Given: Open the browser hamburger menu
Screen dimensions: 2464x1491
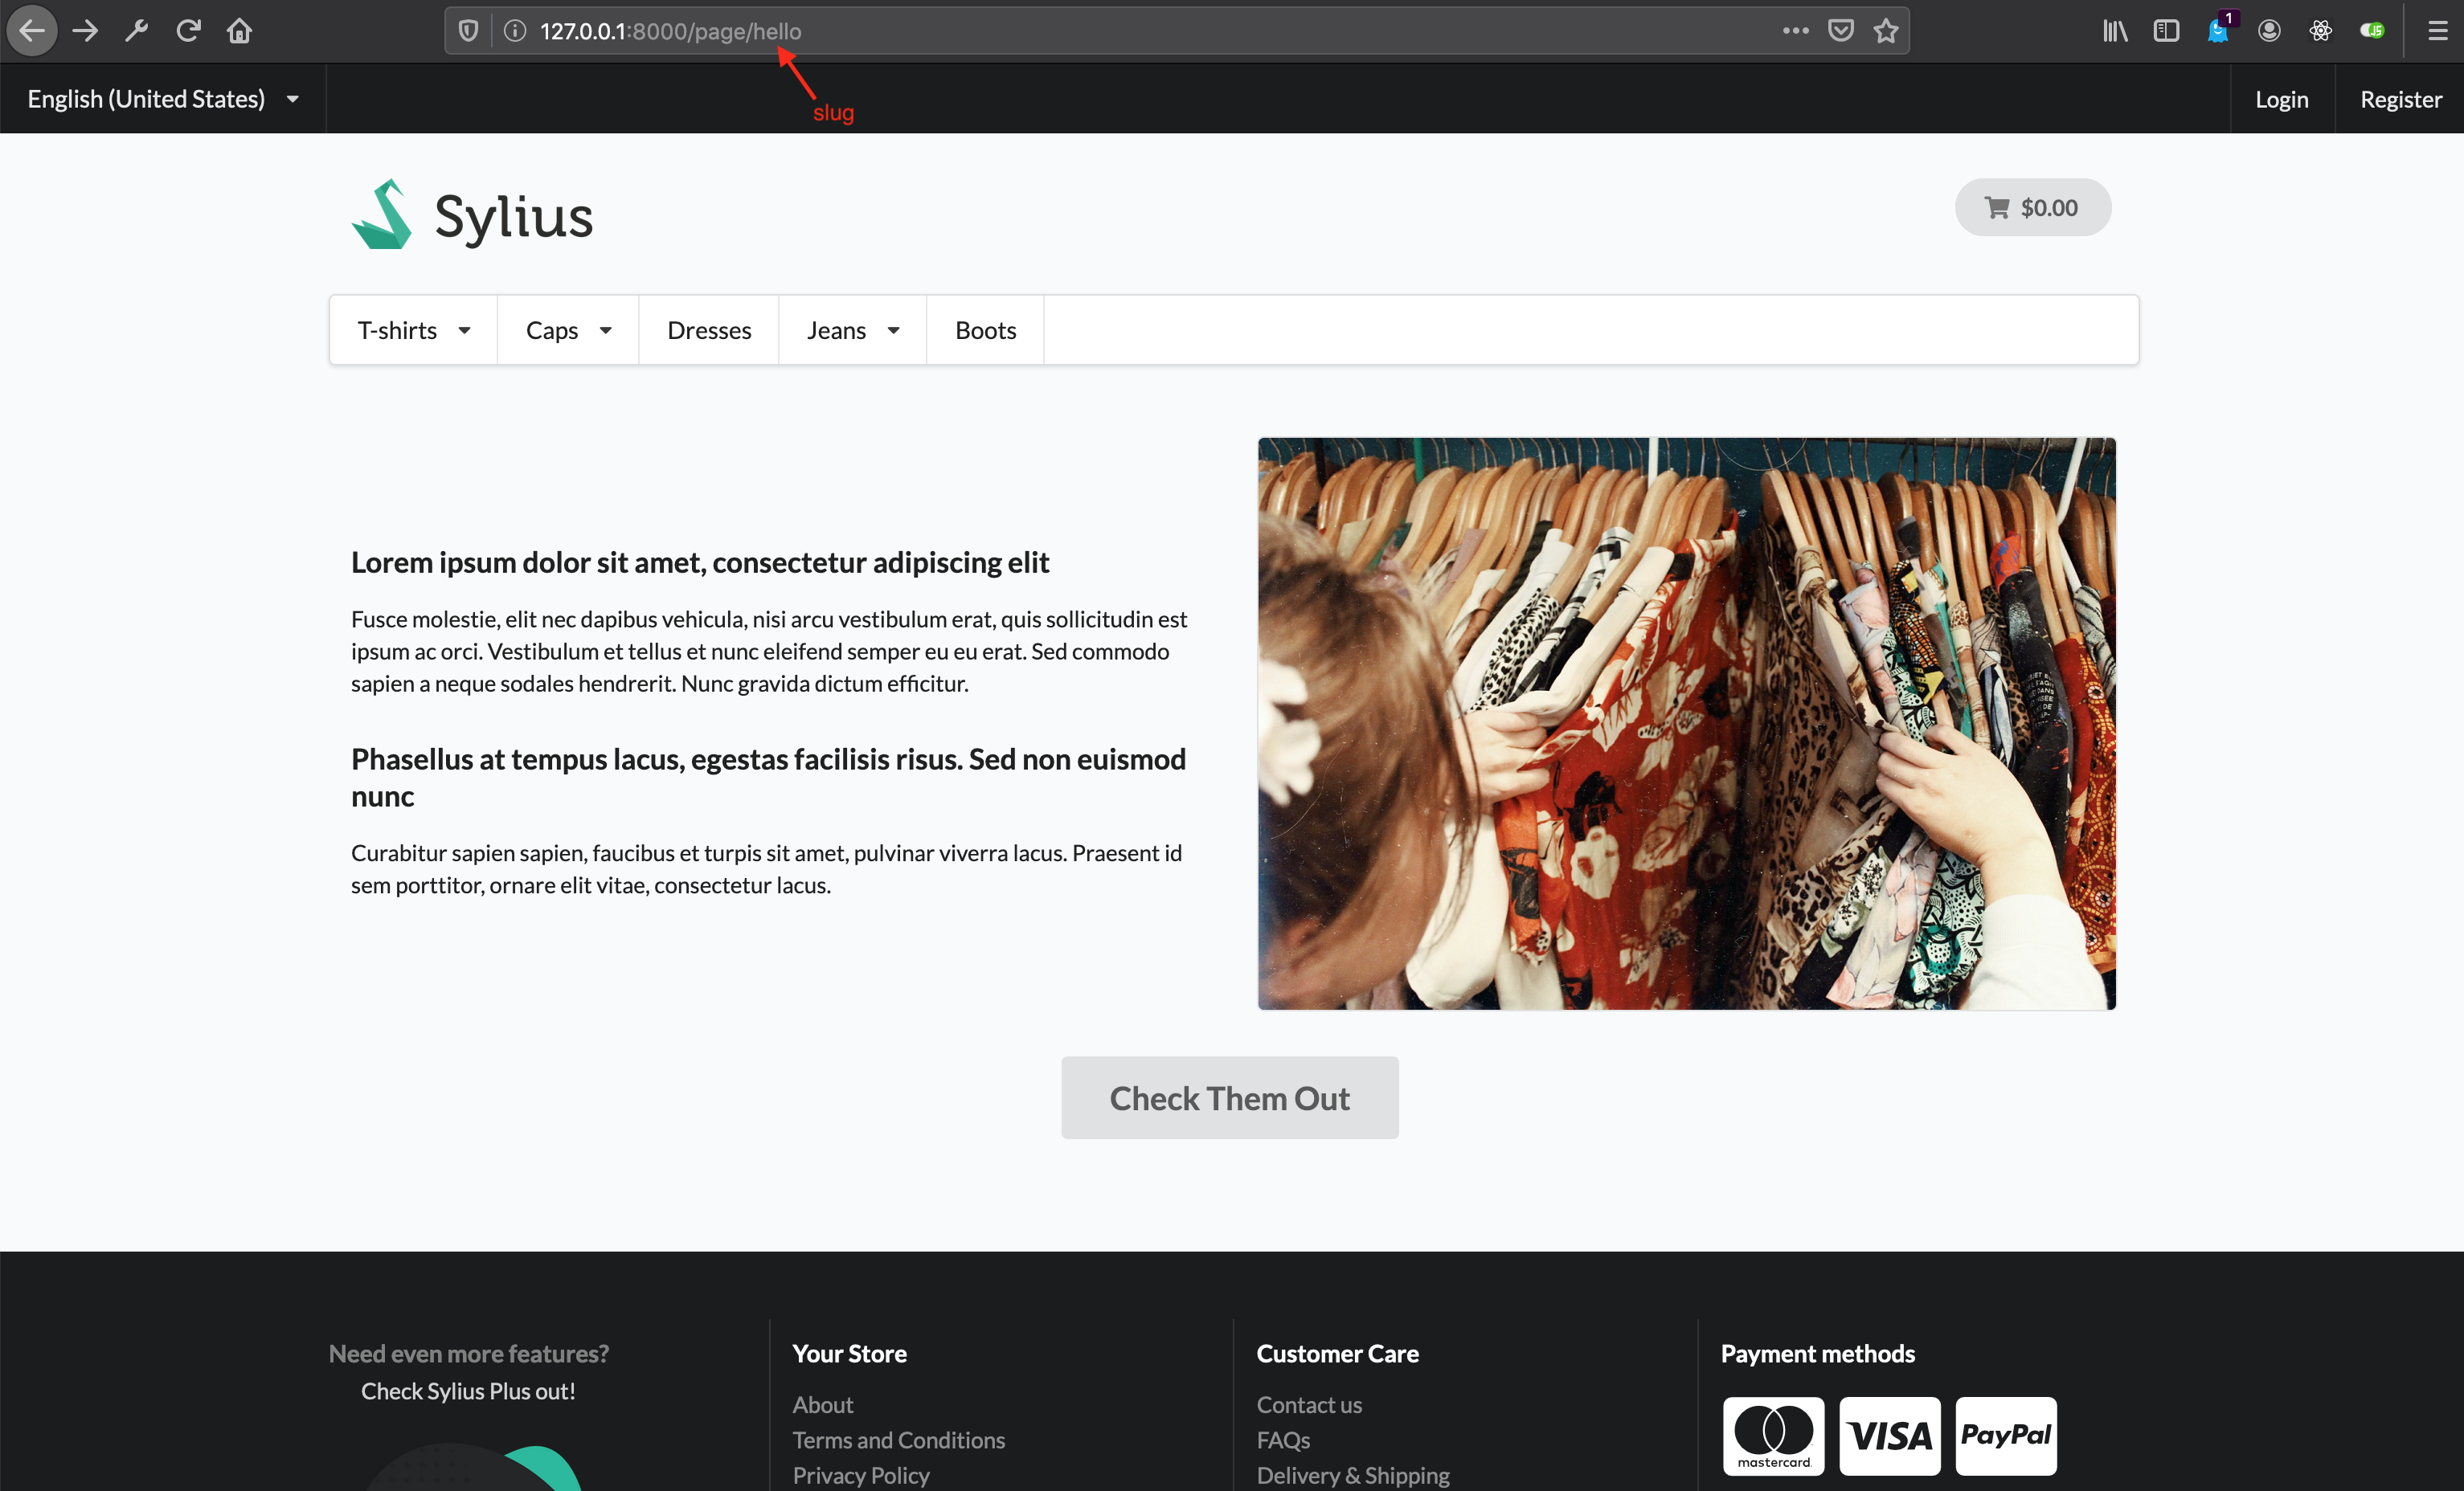Looking at the screenshot, I should [2438, 31].
